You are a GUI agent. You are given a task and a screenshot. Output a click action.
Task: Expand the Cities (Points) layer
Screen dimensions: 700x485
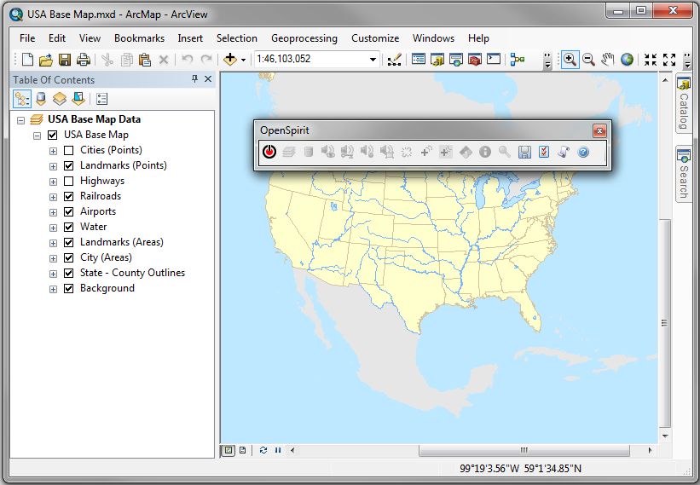pos(53,151)
